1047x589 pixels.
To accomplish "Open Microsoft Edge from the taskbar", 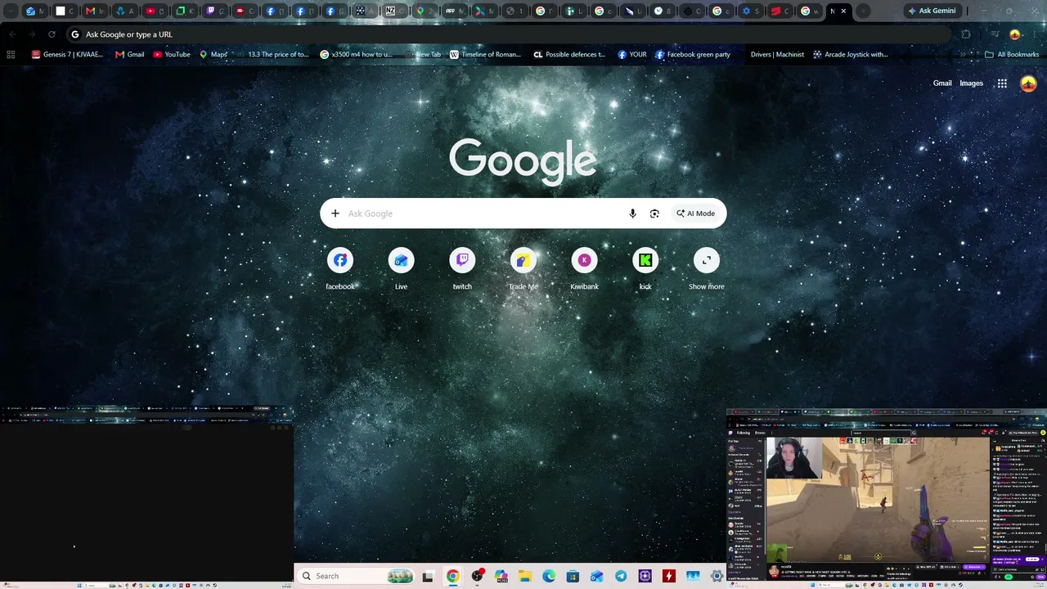I will 549,576.
